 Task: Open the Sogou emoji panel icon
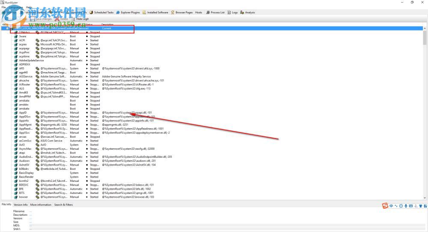tap(401, 206)
